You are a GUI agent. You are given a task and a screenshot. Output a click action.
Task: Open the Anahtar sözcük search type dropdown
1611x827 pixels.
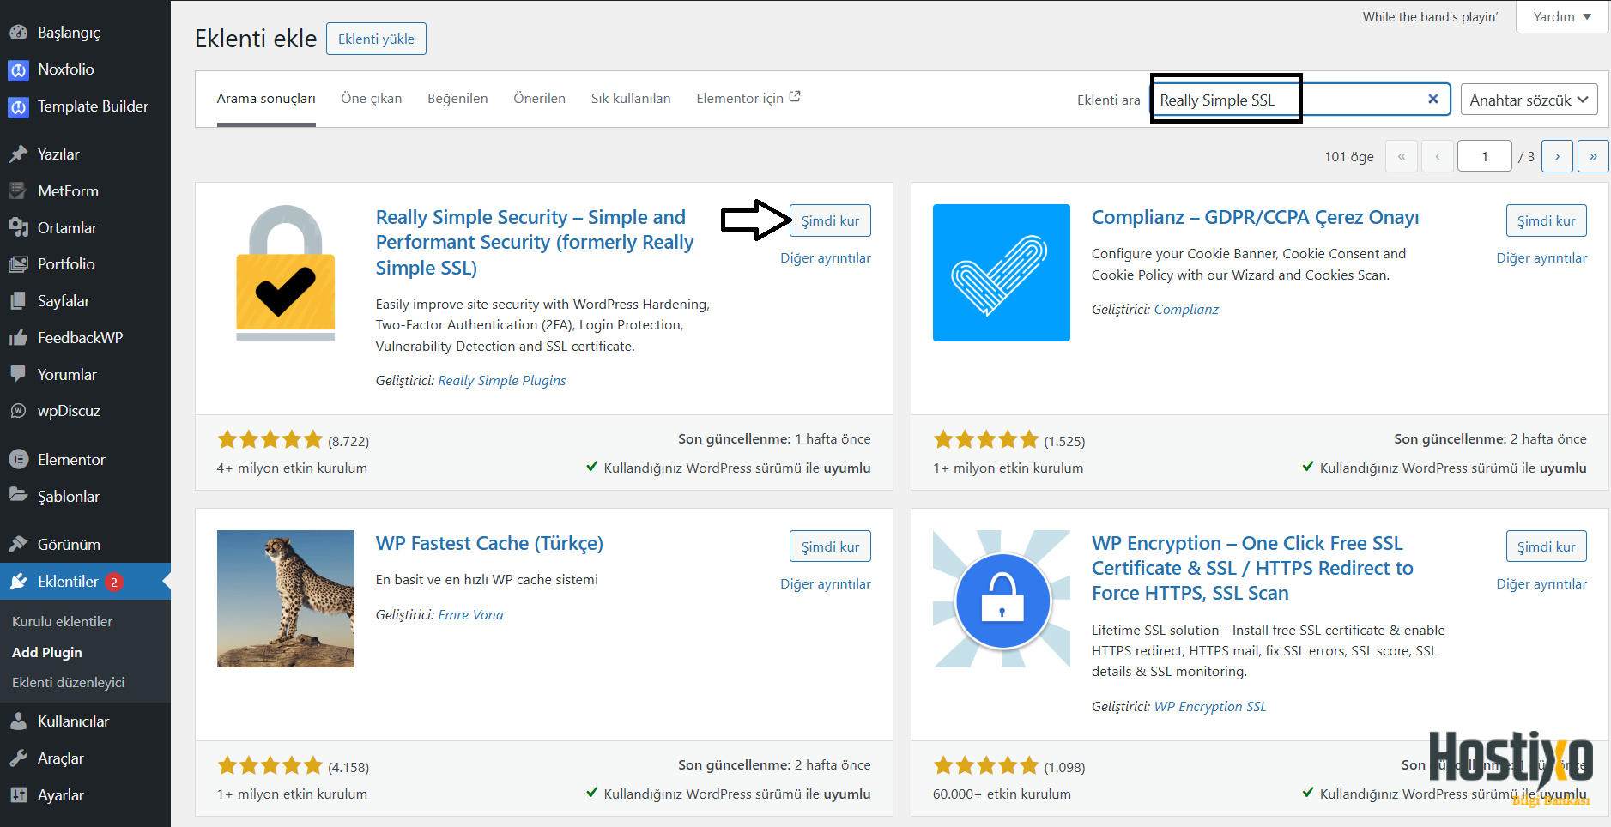tap(1529, 100)
